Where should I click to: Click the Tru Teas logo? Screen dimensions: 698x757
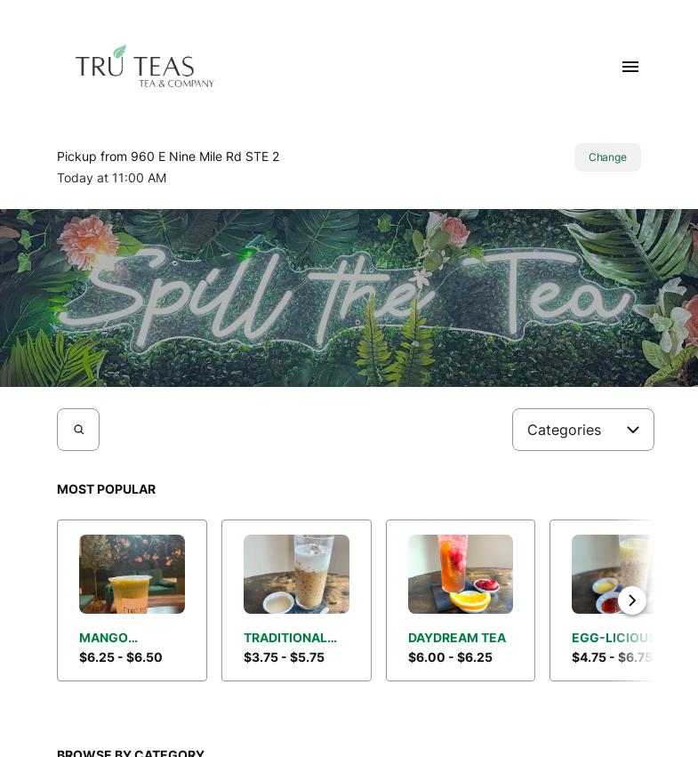144,67
